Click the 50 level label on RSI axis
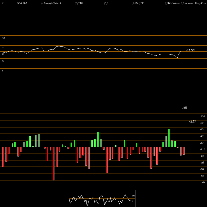 3,54
